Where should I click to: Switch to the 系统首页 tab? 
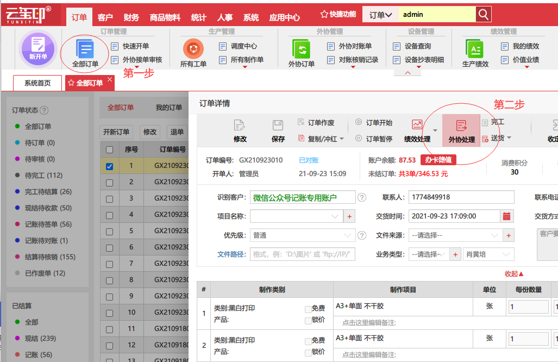[x=37, y=83]
